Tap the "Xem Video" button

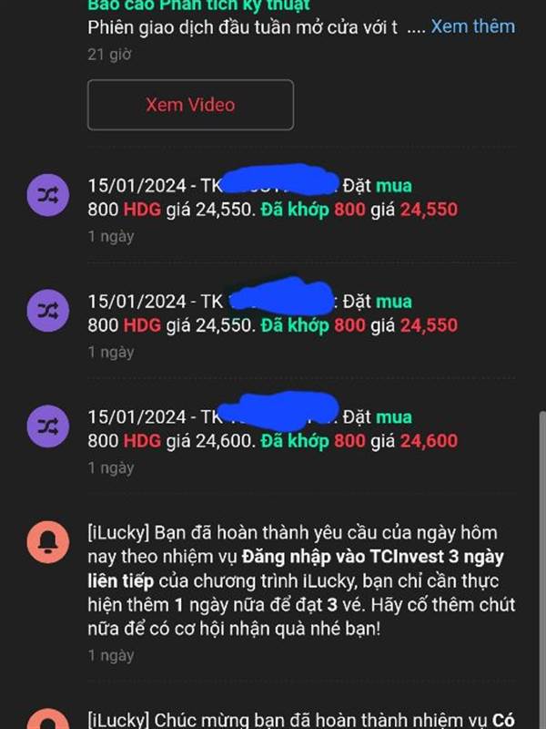pos(190,105)
